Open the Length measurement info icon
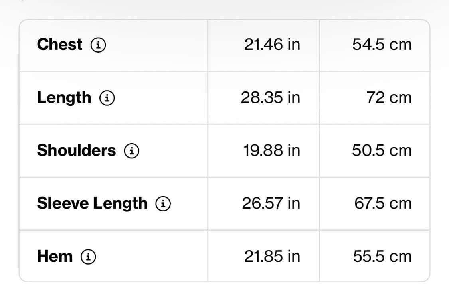The image size is (449, 304). pyautogui.click(x=107, y=98)
